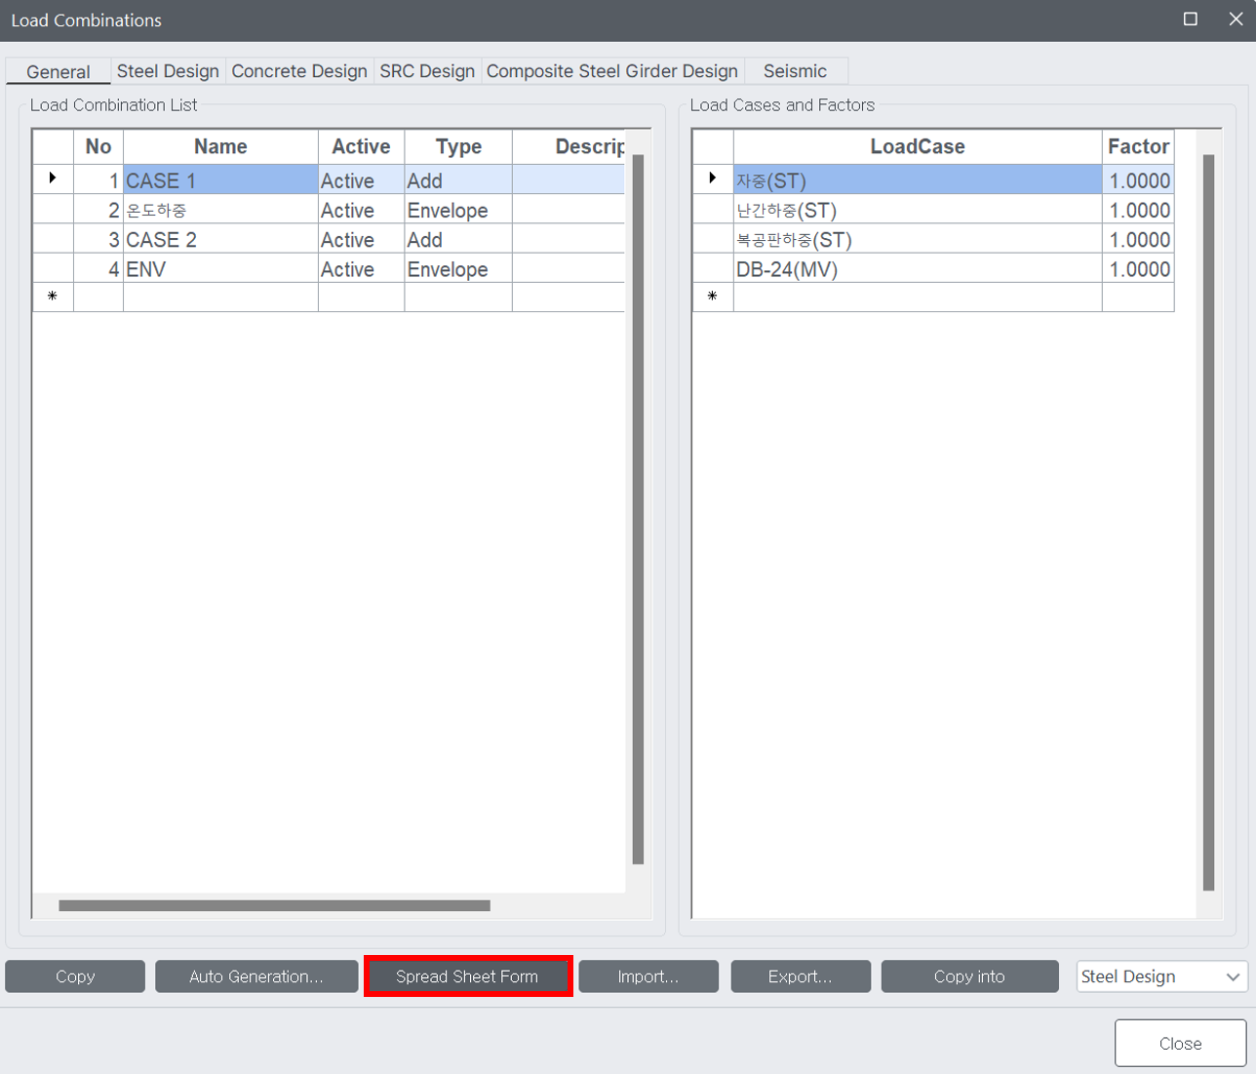Click Type cell Envelope for 온도하중
The width and height of the screenshot is (1256, 1074).
click(458, 210)
